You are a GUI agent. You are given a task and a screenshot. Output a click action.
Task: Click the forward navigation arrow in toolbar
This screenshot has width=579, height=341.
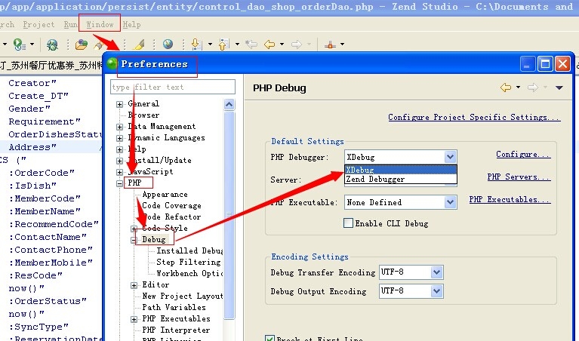(297, 45)
